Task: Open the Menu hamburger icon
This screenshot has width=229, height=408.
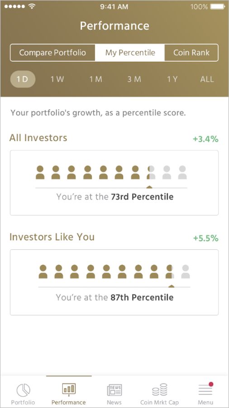Action: pos(205,389)
